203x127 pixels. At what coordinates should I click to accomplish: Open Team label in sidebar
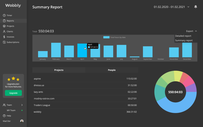coord(9,105)
